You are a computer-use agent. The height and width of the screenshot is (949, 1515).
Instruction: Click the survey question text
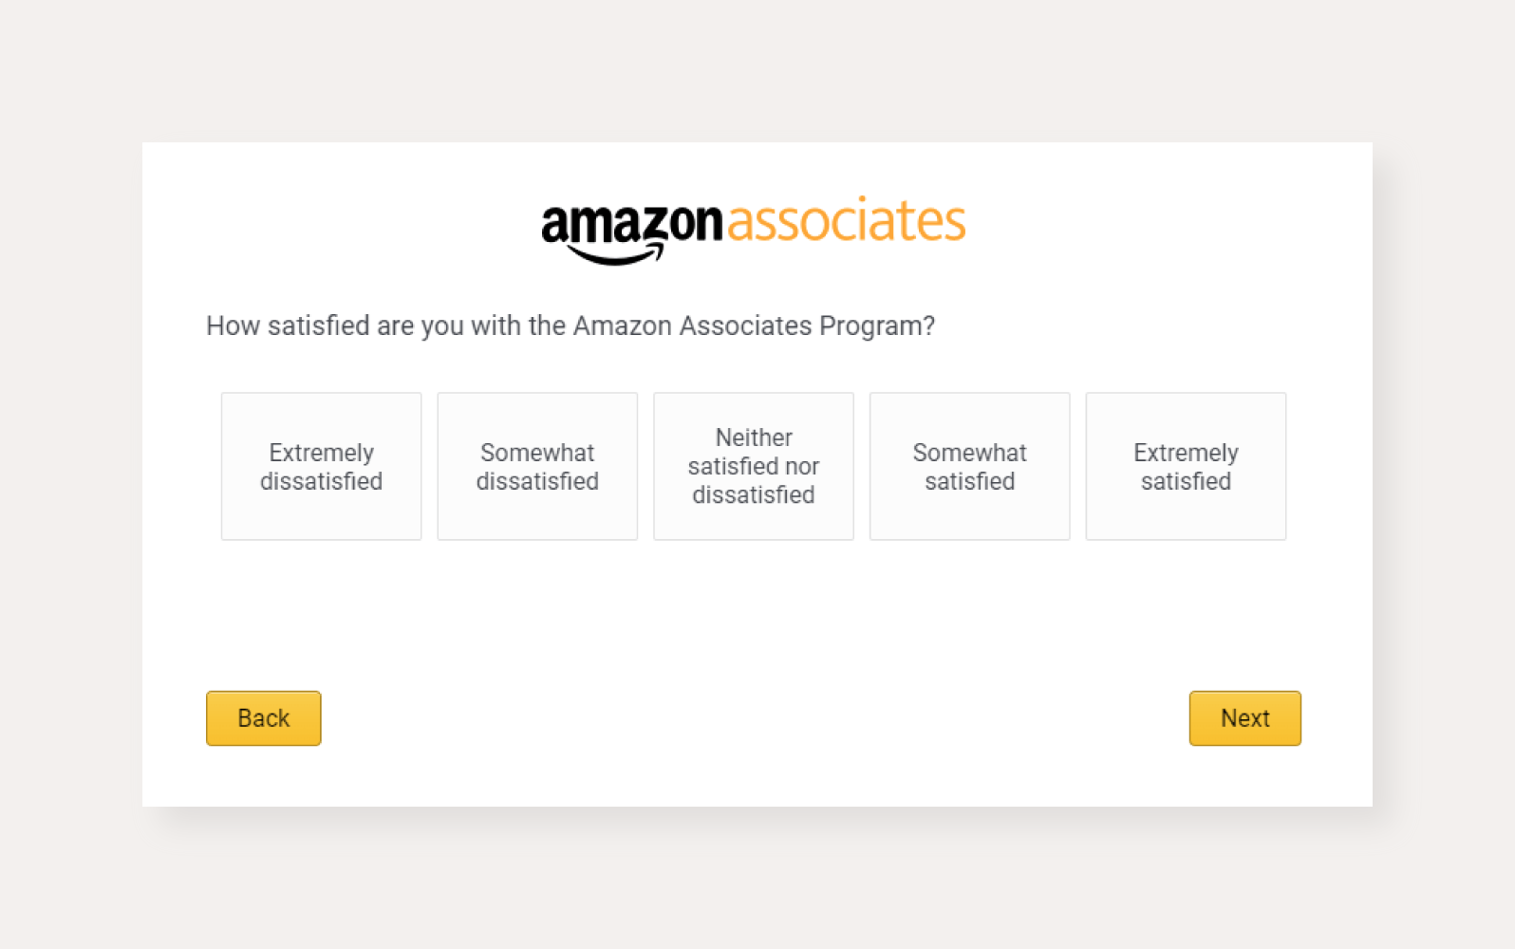click(570, 326)
